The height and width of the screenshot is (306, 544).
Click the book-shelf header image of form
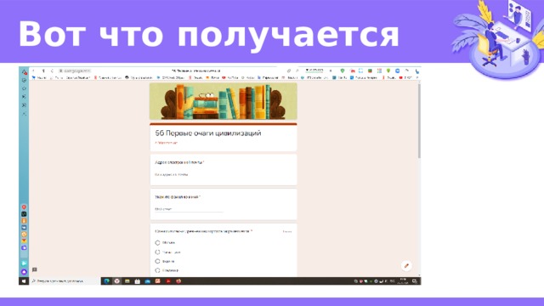224,101
